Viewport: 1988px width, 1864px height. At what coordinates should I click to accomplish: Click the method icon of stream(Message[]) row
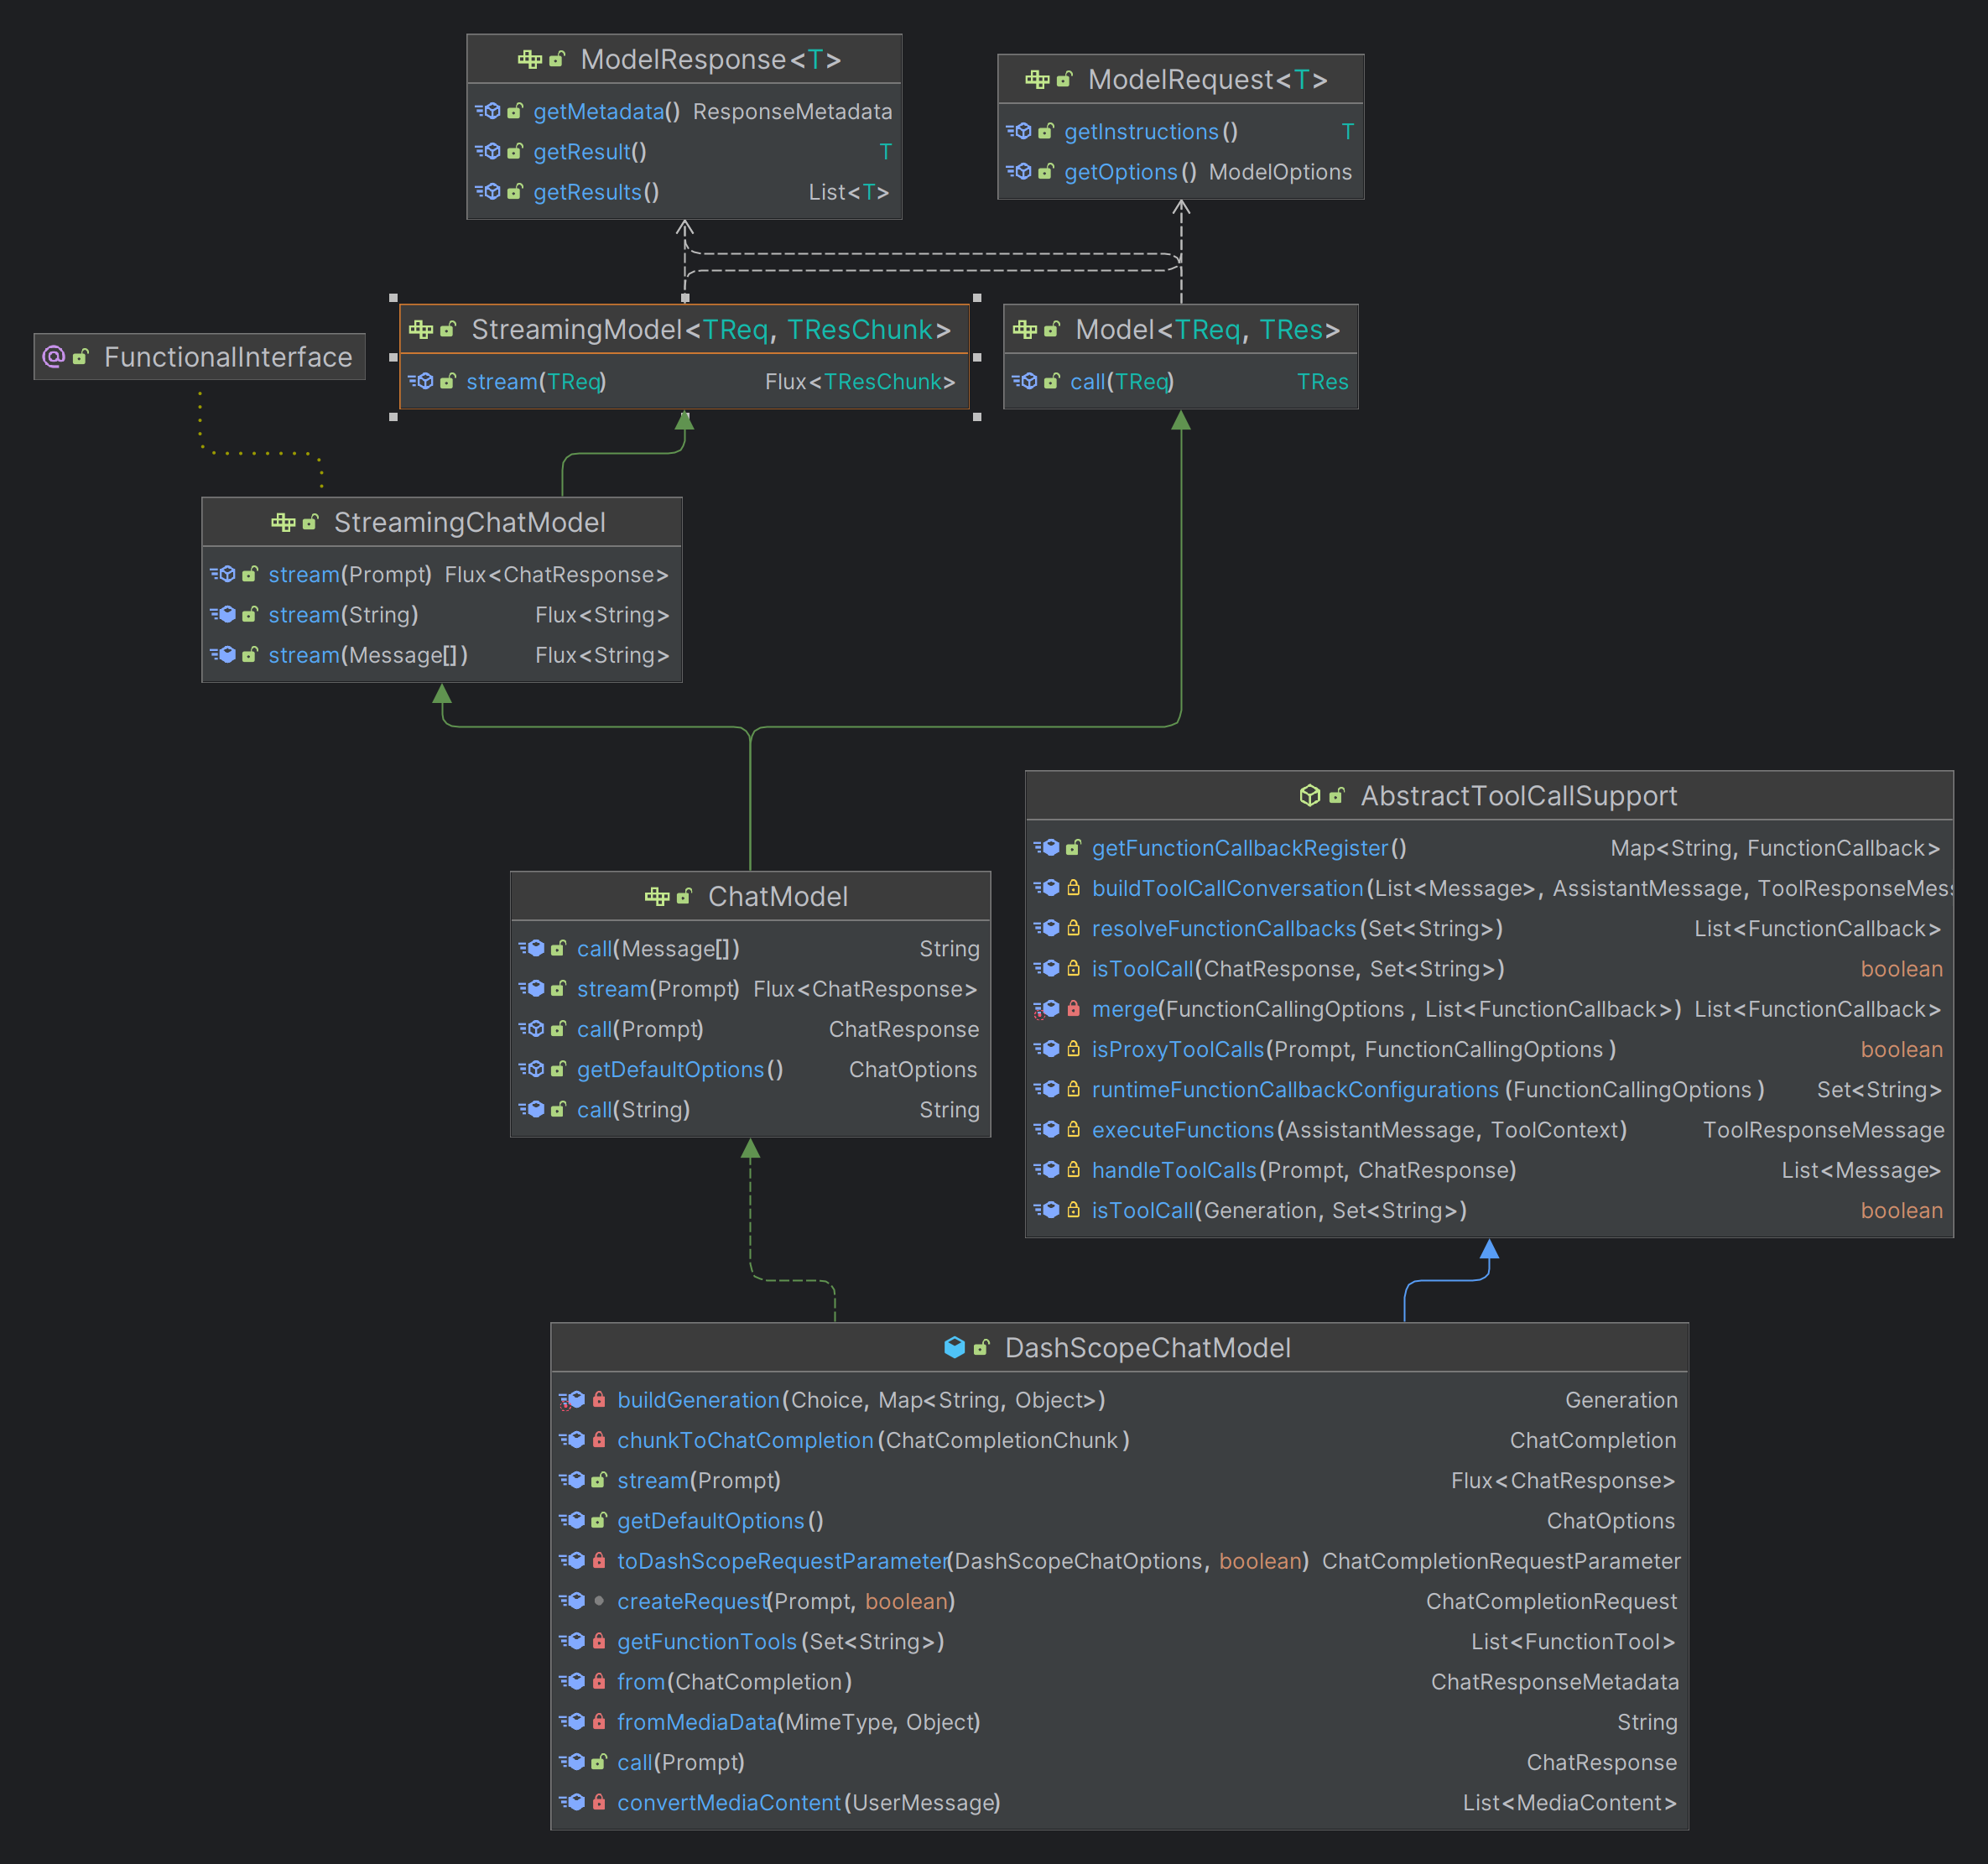coord(223,655)
